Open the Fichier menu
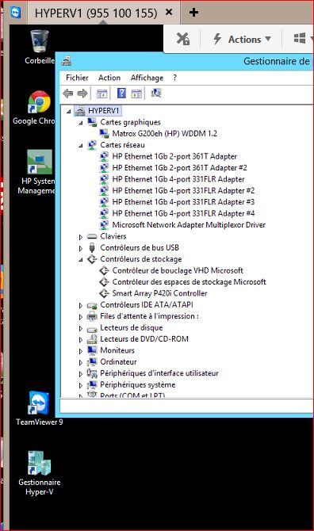This screenshot has height=531, width=314. pyautogui.click(x=77, y=78)
